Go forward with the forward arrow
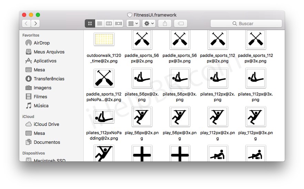The height and width of the screenshot is (189, 304). point(36,23)
